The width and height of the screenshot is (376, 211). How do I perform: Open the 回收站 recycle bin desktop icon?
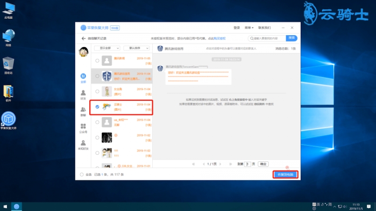(8, 66)
